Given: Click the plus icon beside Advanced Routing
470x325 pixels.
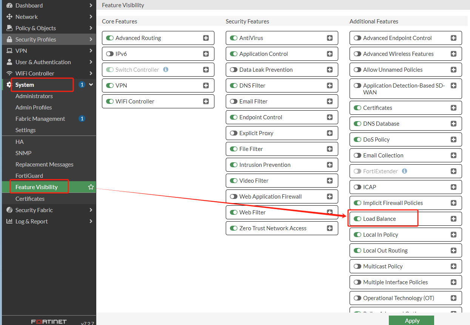Looking at the screenshot, I should pos(206,38).
